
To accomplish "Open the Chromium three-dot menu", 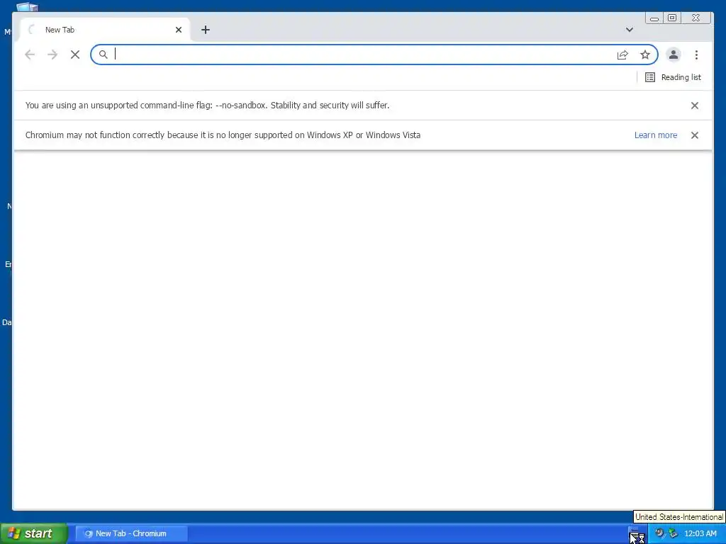I will point(696,55).
